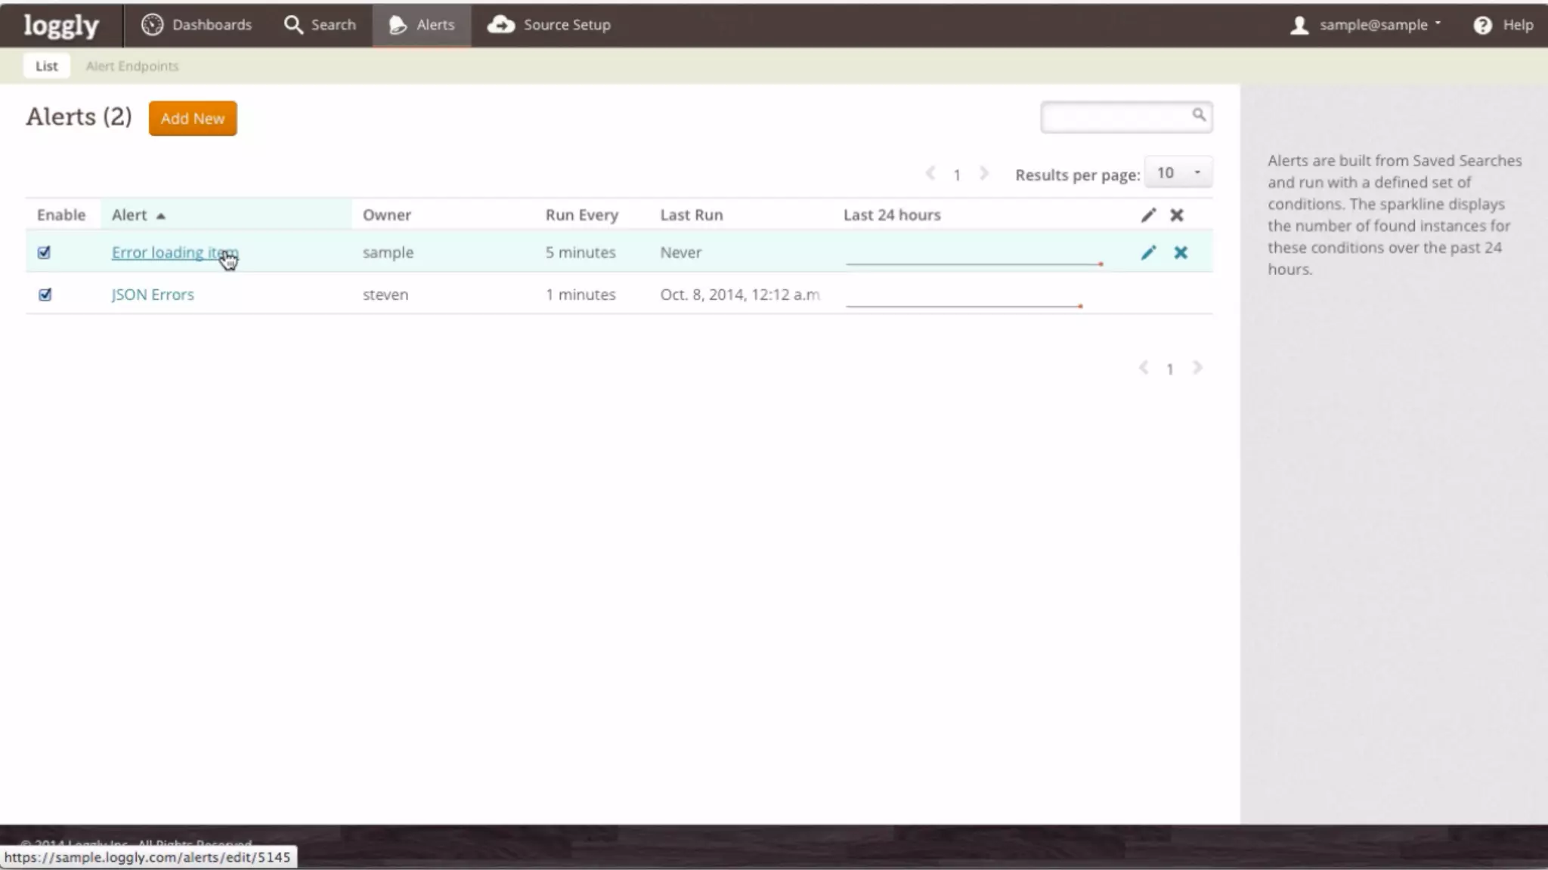This screenshot has width=1548, height=870.
Task: Click next page arrow at bottom pagination
Action: [1197, 369]
